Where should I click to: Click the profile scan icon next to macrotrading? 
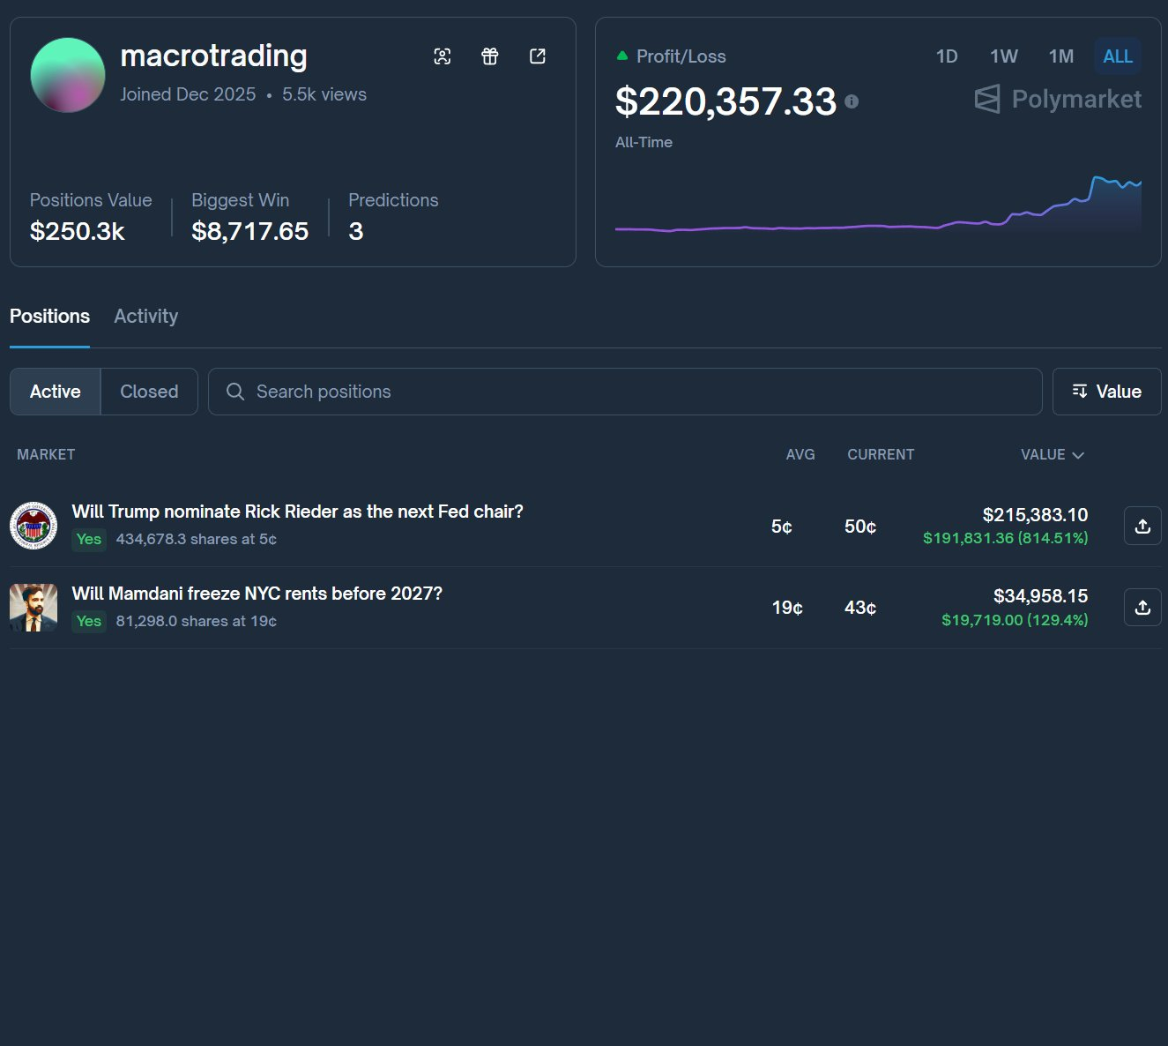click(x=443, y=56)
